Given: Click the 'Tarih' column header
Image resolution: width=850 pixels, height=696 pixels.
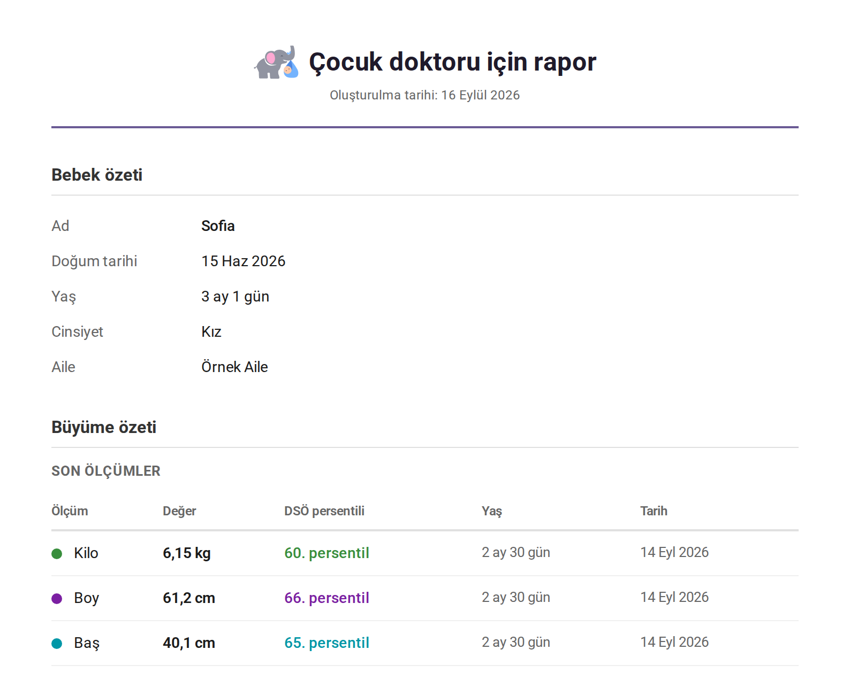Looking at the screenshot, I should [654, 511].
